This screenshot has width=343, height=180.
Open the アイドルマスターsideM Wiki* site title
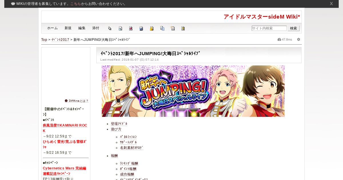[x=262, y=17]
